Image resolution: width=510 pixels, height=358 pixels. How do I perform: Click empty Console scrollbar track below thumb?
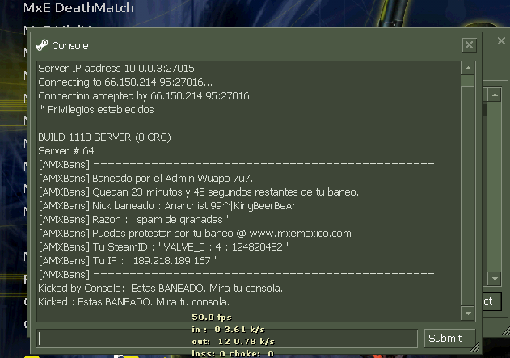pyautogui.click(x=468, y=196)
